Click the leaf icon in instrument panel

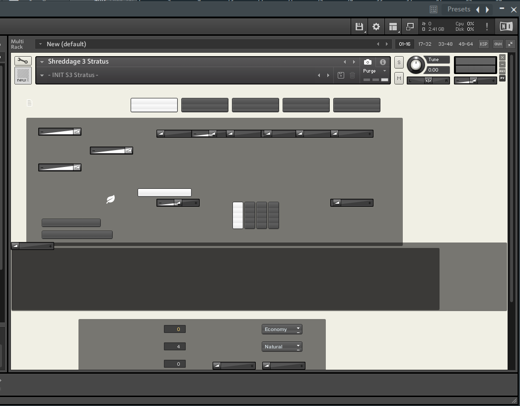coord(110,199)
